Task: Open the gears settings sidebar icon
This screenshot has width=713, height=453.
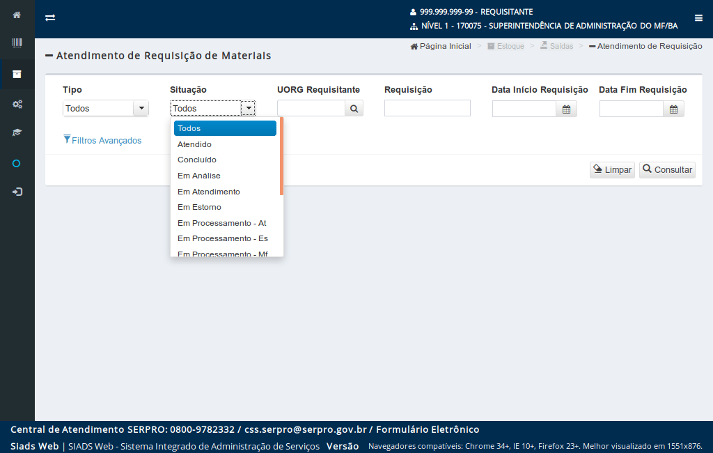Action: click(x=17, y=105)
